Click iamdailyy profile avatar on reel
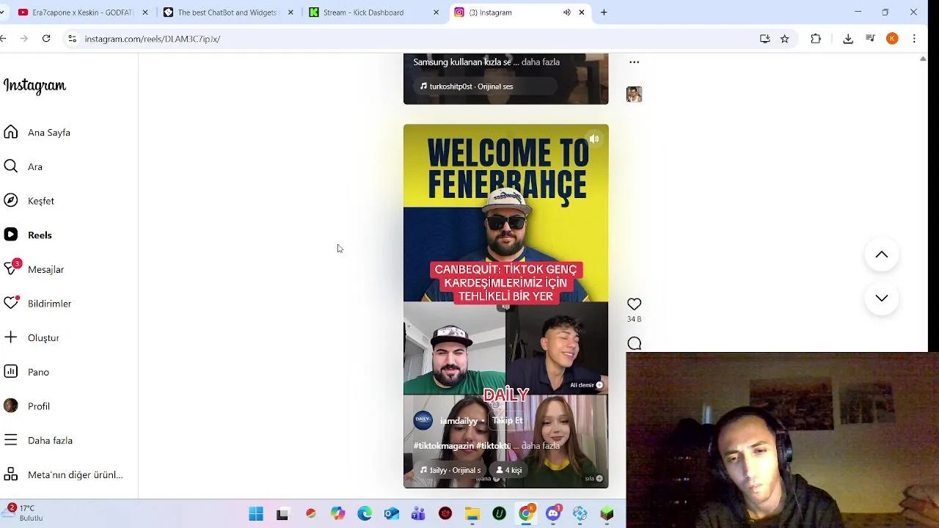Screen dimensions: 939x528 pyautogui.click(x=423, y=420)
